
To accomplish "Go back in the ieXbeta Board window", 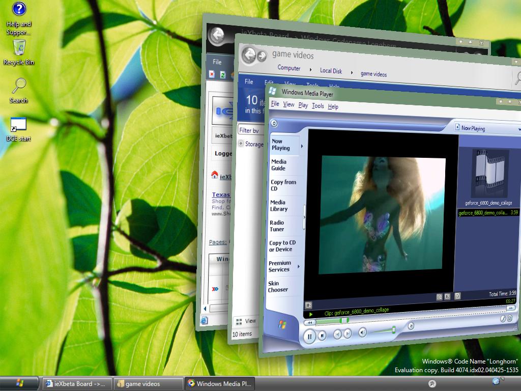I will [x=218, y=35].
